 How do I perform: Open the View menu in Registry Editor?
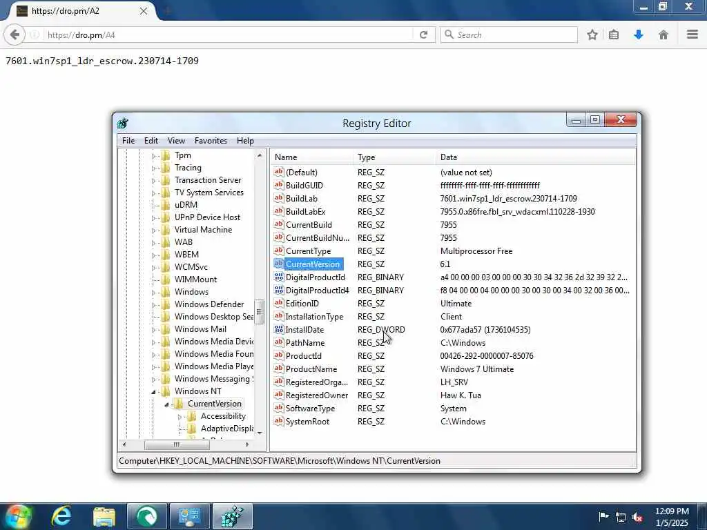[176, 141]
